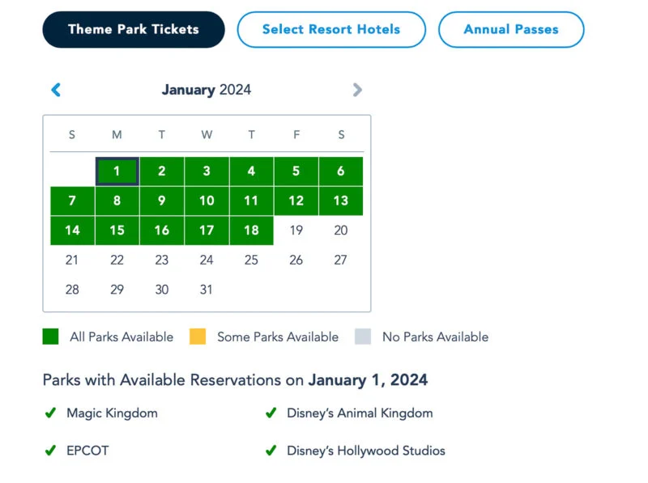Viewport: 648px width, 483px height.
Task: Click the gray No Parks Available legend square
Action: pyautogui.click(x=363, y=337)
